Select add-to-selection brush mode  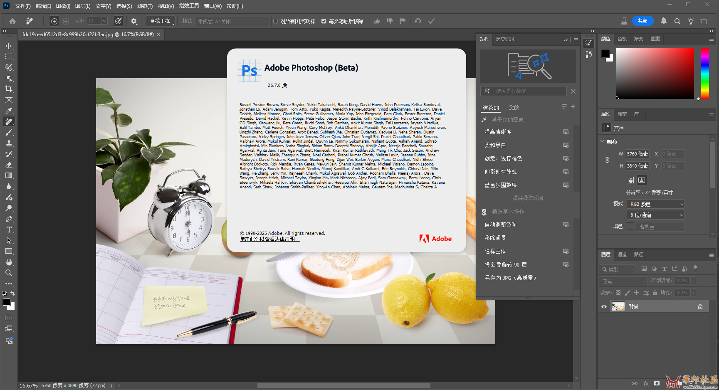point(54,21)
